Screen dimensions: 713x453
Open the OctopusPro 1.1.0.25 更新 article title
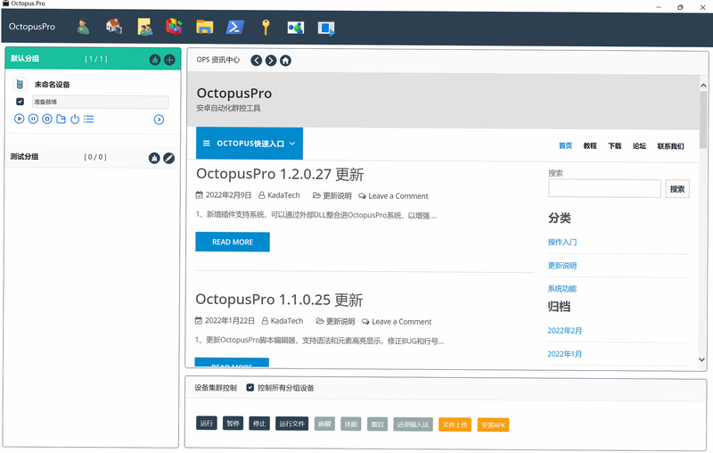coord(279,300)
